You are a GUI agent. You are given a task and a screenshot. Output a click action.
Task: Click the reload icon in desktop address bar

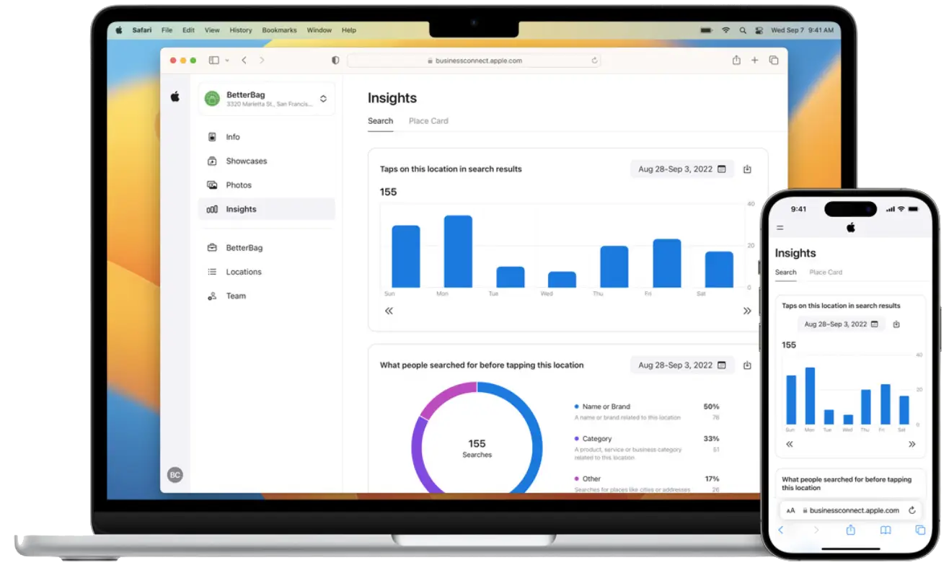pos(594,61)
